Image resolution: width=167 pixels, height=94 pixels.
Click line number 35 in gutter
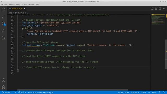coord(12,45)
